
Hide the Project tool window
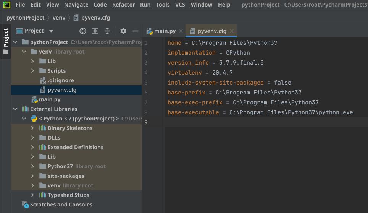135,31
